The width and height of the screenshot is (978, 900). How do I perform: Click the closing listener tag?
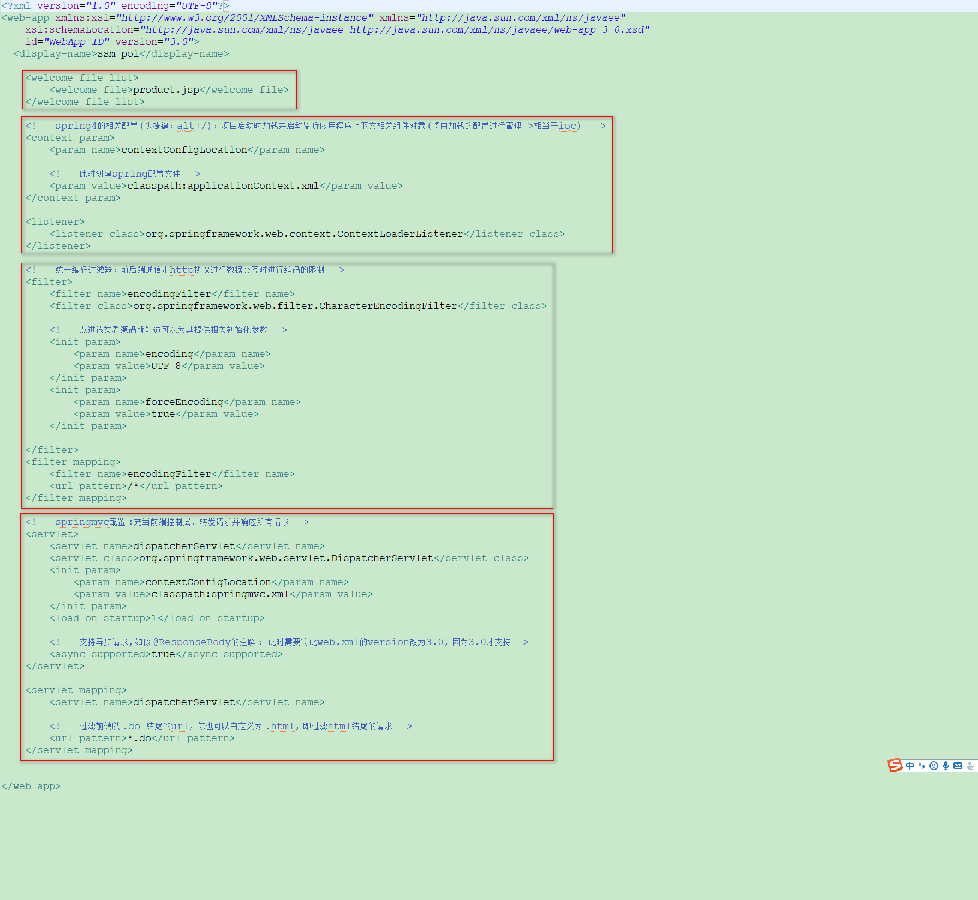coord(58,246)
